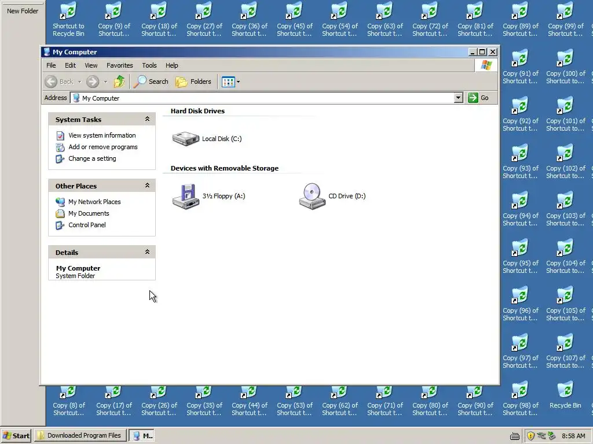Select the Recycle Bin desktop icon
The image size is (593, 444).
[x=565, y=395]
